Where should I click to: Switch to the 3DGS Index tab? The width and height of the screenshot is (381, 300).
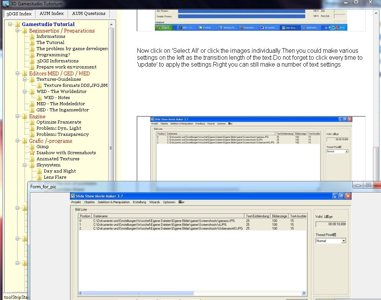pos(19,14)
